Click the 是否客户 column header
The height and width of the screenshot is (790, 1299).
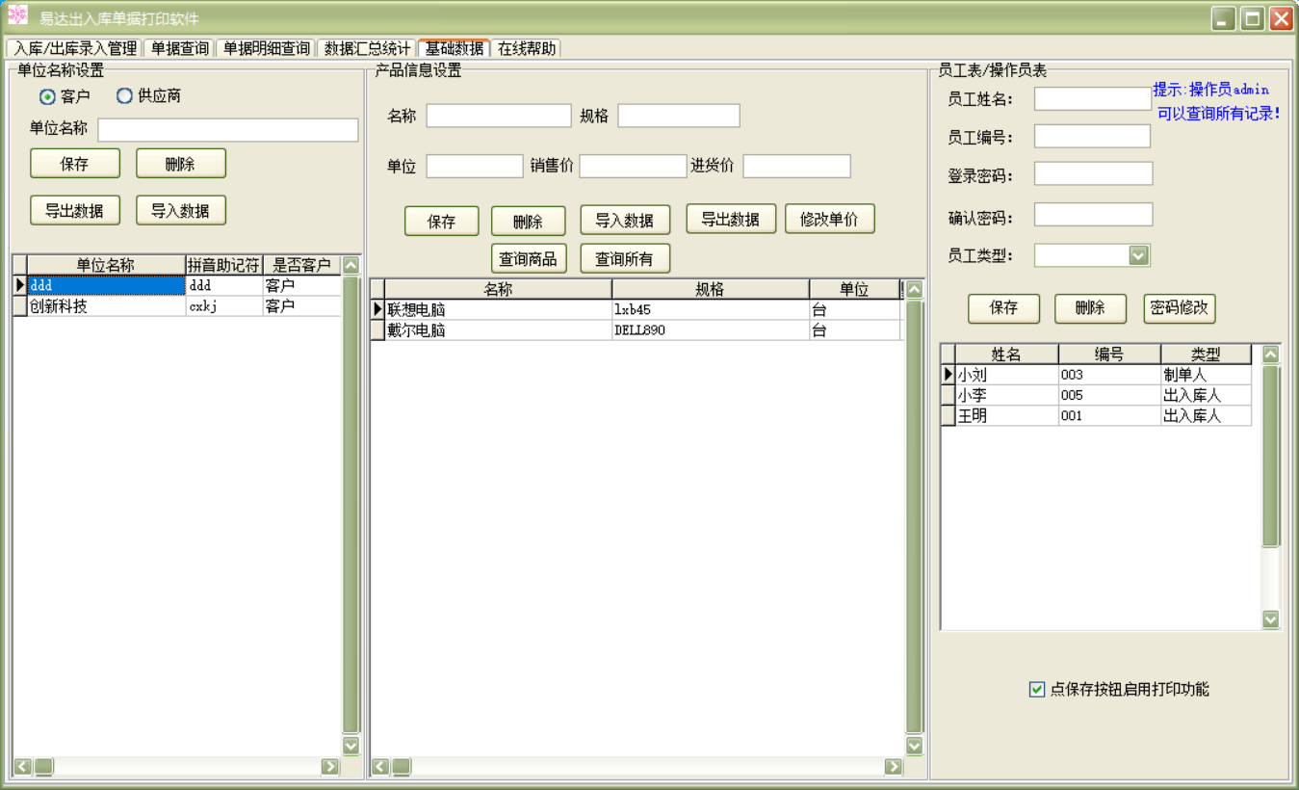[x=301, y=265]
